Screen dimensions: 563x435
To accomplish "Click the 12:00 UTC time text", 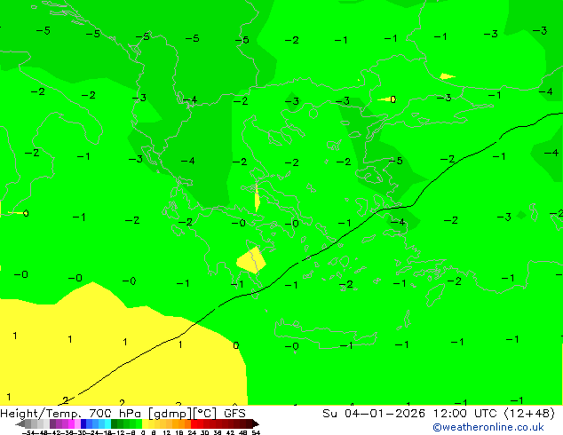I will point(467,414).
